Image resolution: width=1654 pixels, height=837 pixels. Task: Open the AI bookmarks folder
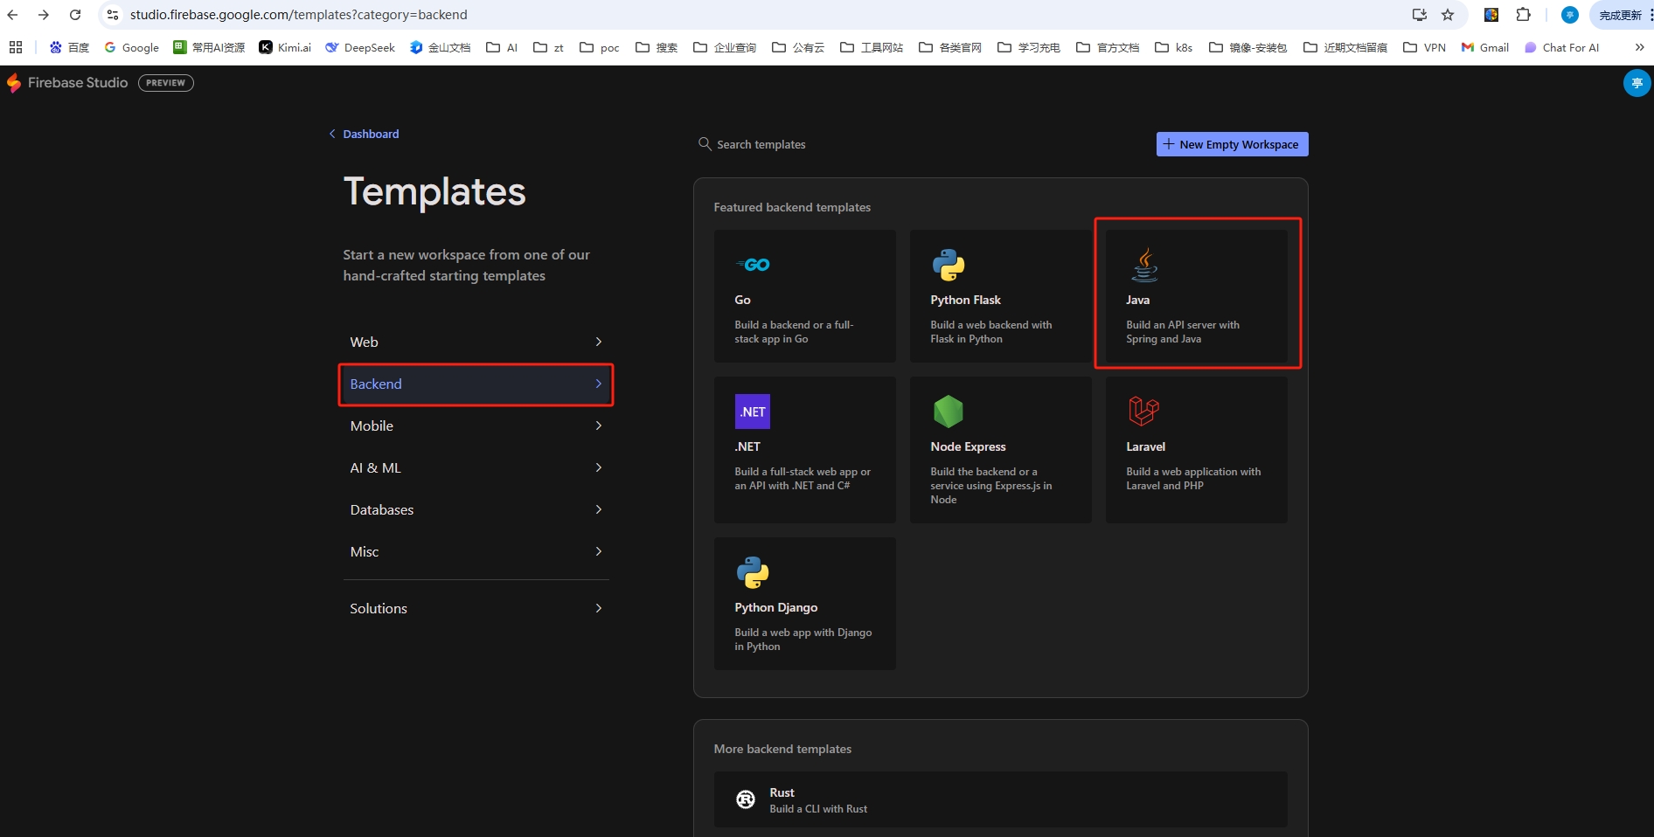click(x=502, y=47)
